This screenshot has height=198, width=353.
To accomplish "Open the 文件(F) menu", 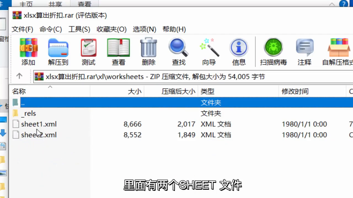I will tap(22, 29).
